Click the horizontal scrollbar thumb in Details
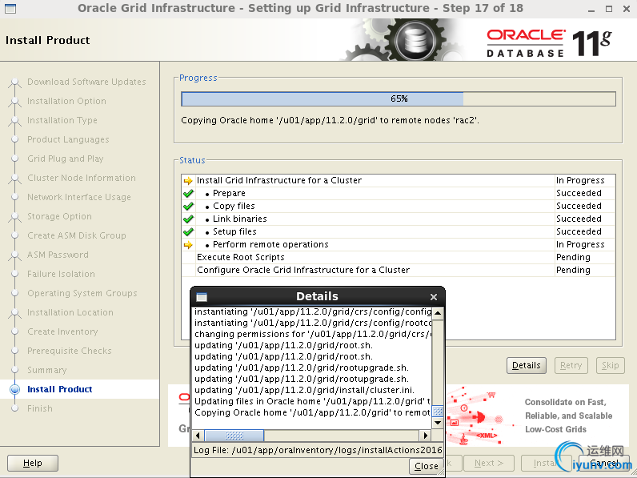The image size is (637, 478). tap(234, 436)
